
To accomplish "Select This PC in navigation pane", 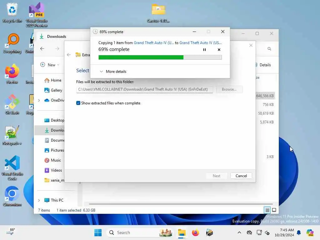I will [54, 200].
